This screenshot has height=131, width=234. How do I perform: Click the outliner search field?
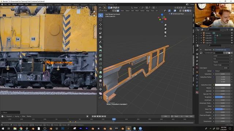click(x=214, y=30)
